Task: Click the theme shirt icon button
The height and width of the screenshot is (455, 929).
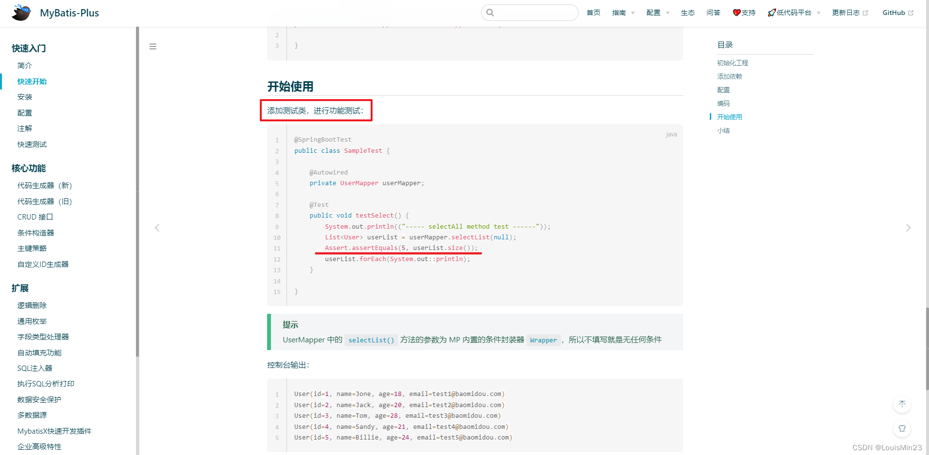Action: (902, 428)
